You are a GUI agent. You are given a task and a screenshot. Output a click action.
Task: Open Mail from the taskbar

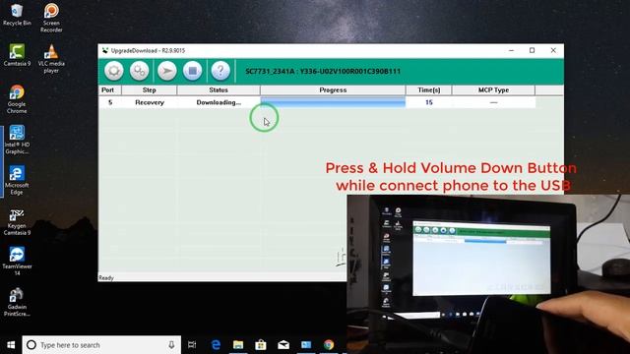[283, 345]
